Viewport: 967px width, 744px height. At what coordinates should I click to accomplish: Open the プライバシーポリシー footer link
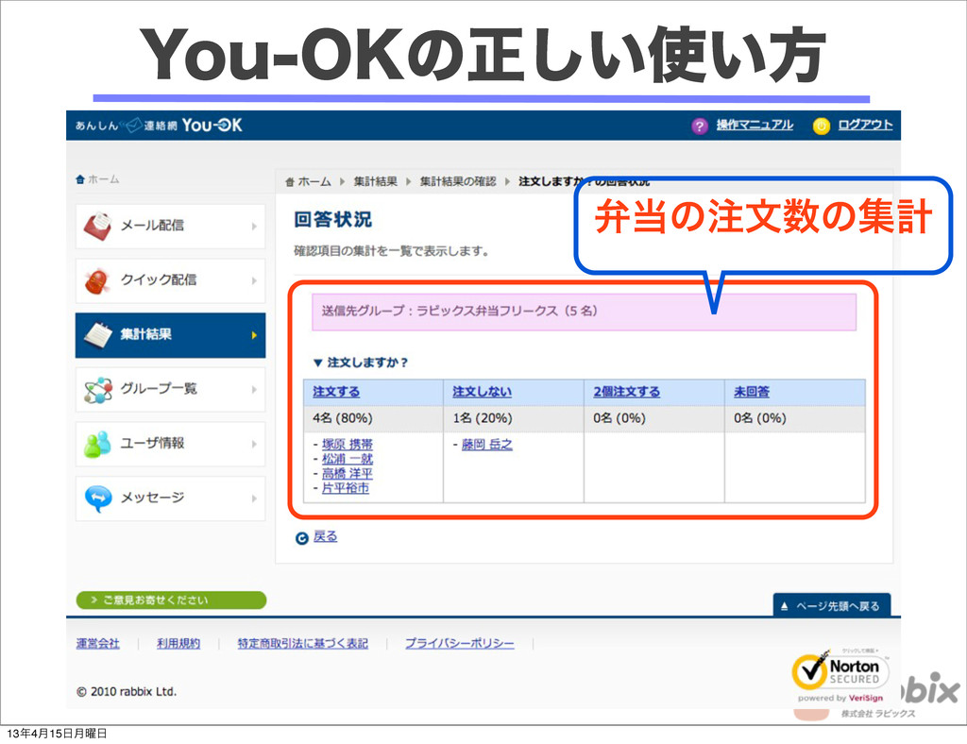coord(460,644)
